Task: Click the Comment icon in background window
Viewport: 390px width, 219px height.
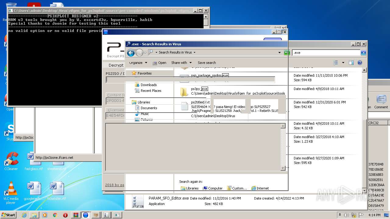Action: tap(381, 102)
